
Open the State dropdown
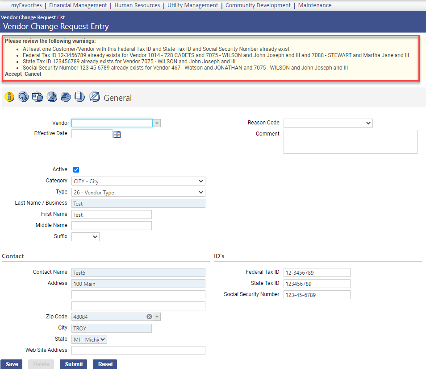(89, 339)
